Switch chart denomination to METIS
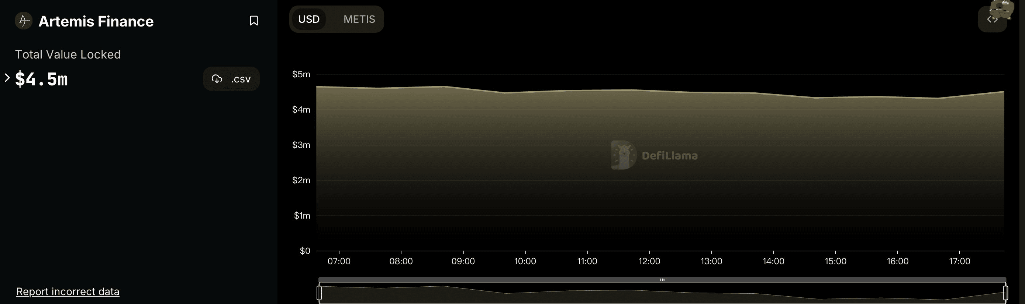 (x=359, y=19)
